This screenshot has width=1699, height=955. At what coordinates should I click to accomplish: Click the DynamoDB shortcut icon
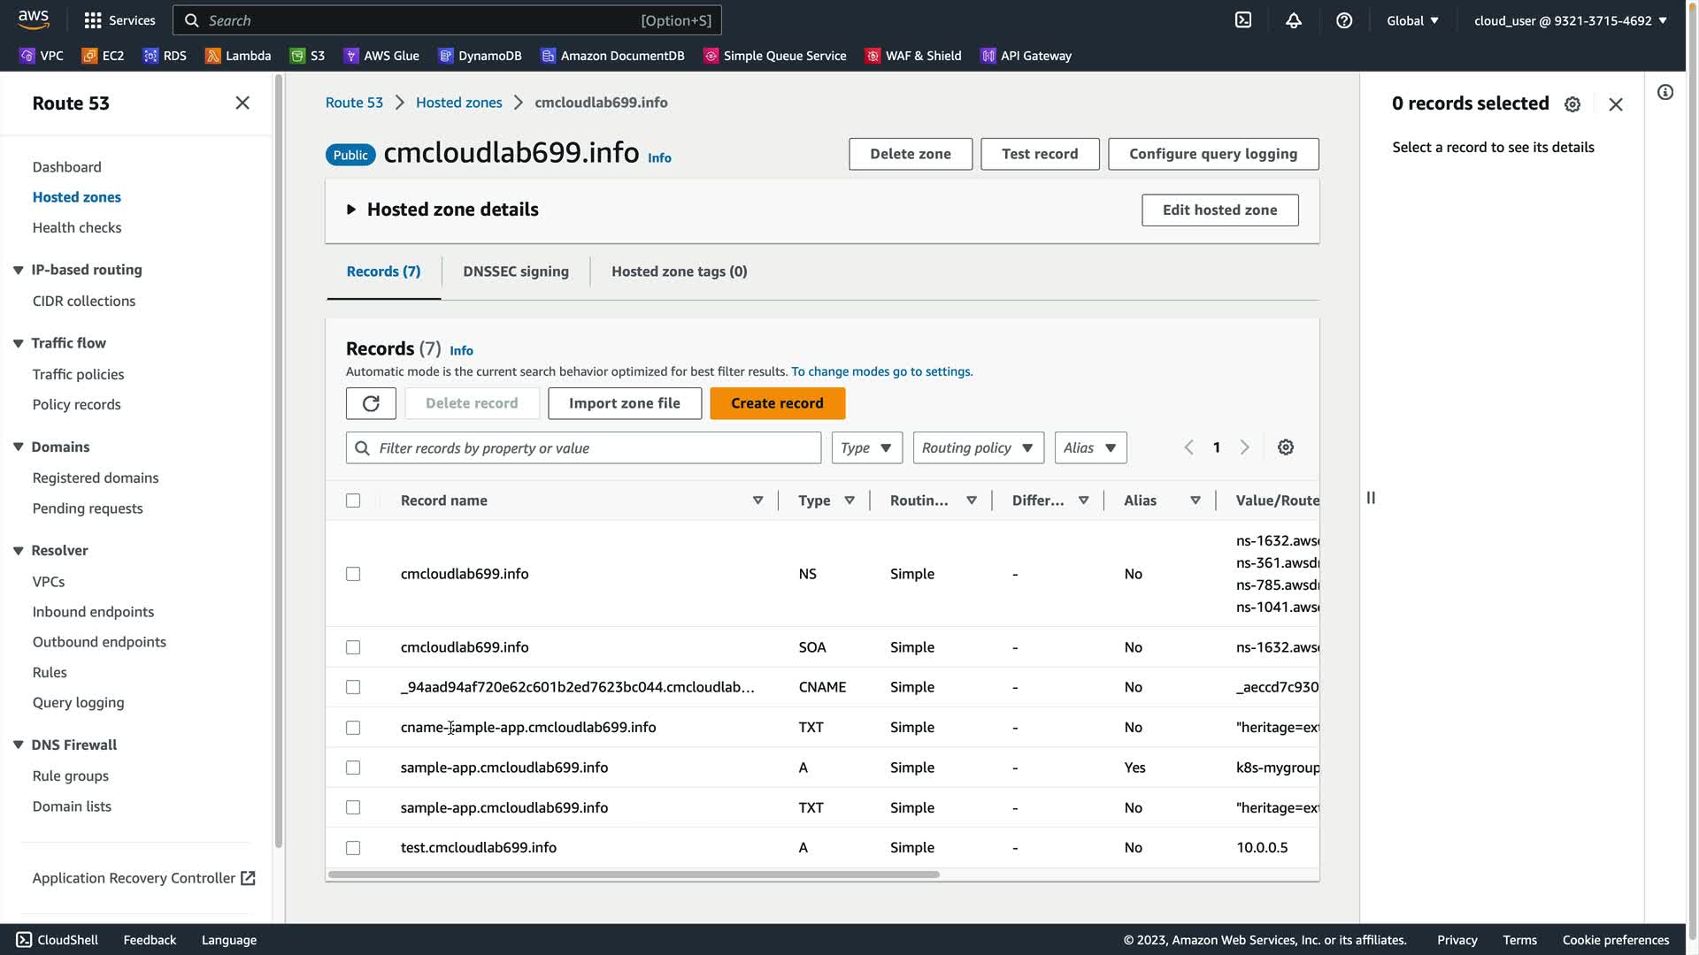(x=445, y=56)
